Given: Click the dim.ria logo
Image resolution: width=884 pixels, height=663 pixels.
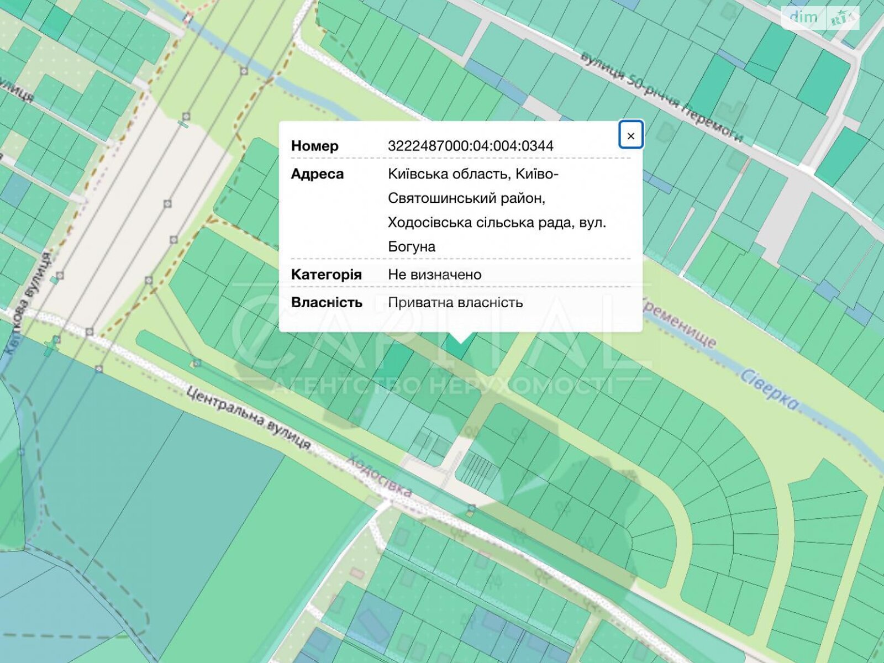Looking at the screenshot, I should [820, 18].
